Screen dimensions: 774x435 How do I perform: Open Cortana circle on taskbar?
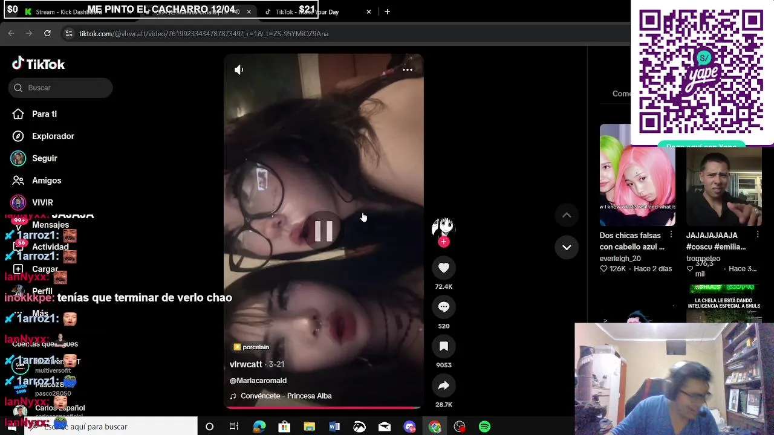[209, 427]
